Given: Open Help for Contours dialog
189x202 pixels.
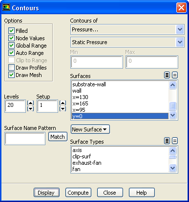Looking at the screenshot, I should coord(142,193).
